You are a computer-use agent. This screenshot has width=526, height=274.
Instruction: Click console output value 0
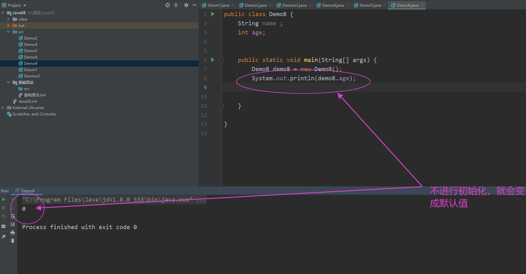[24, 209]
